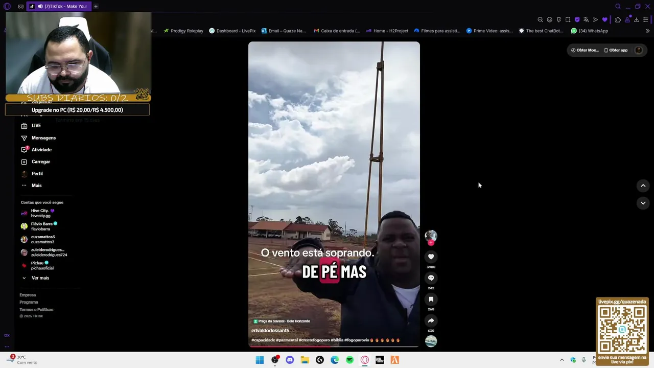
Task: Open Prime Video bookmark
Action: [x=489, y=31]
